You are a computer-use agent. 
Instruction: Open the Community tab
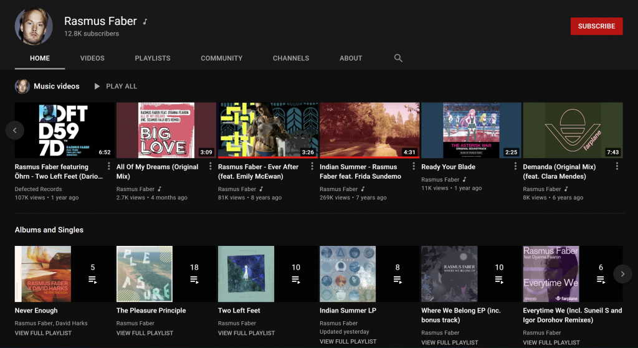click(221, 58)
